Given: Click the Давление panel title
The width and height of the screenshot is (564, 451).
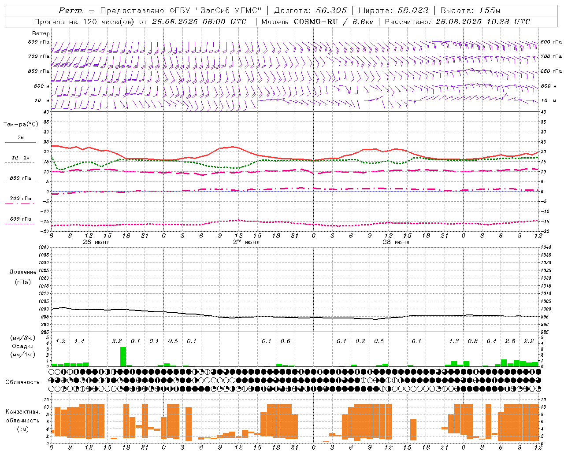Looking at the screenshot, I should click(23, 272).
